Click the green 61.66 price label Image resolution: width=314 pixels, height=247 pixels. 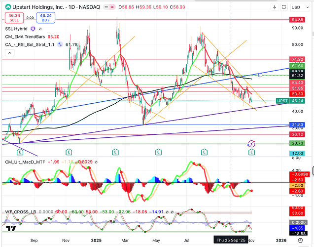click(x=297, y=66)
